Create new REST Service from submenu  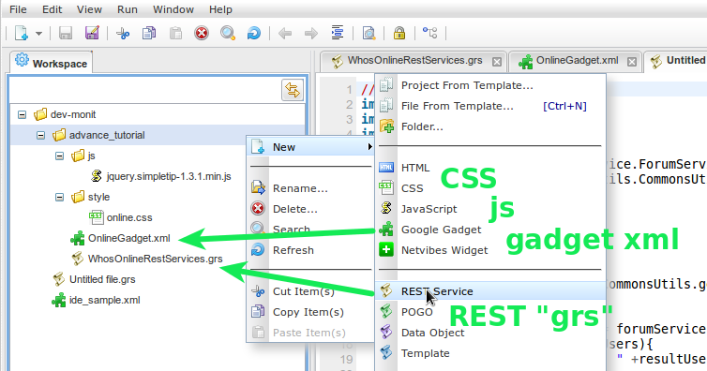490,291
